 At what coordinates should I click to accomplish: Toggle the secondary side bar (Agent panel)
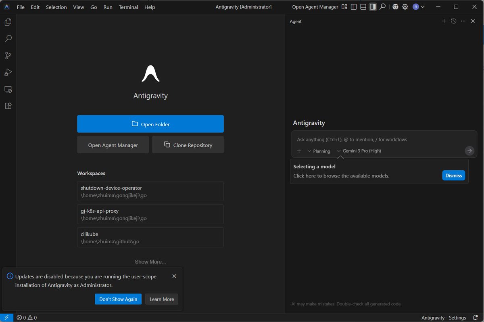tap(373, 7)
